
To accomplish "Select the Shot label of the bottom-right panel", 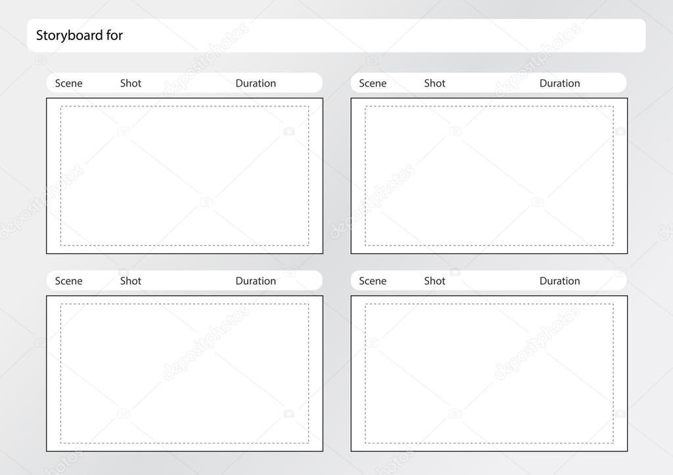I will coord(434,281).
